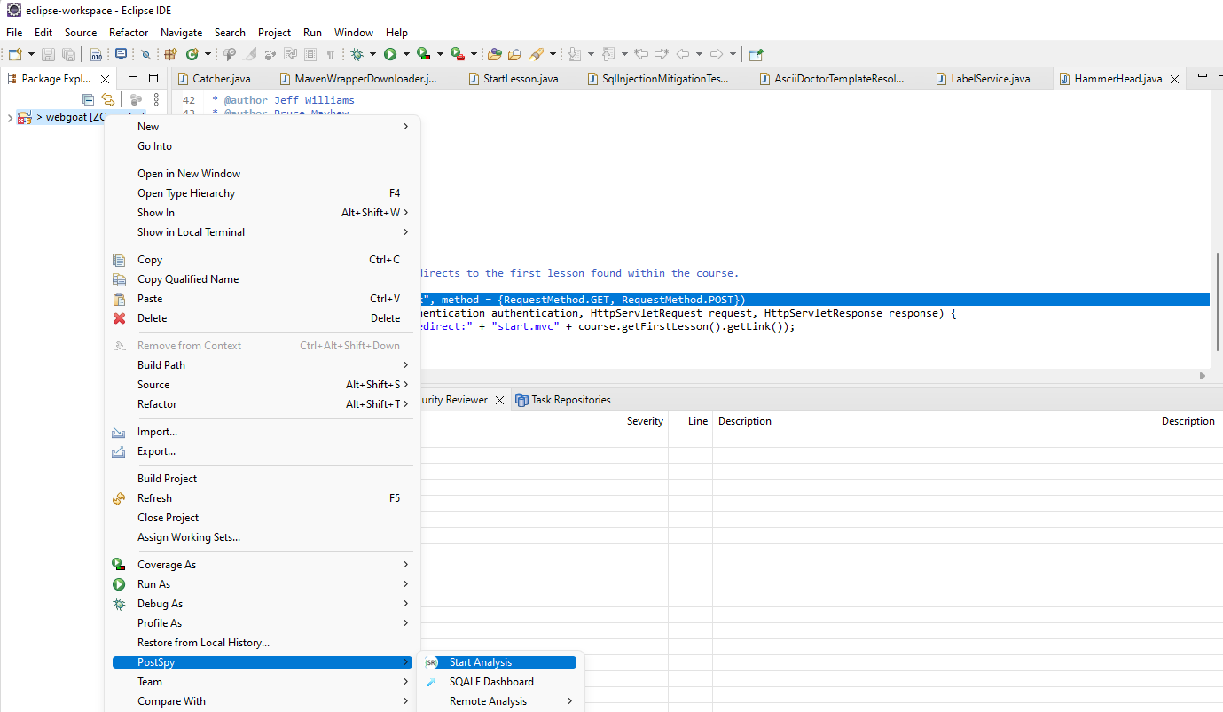Click the Debug toolbar icon
1223x712 pixels.
358,54
